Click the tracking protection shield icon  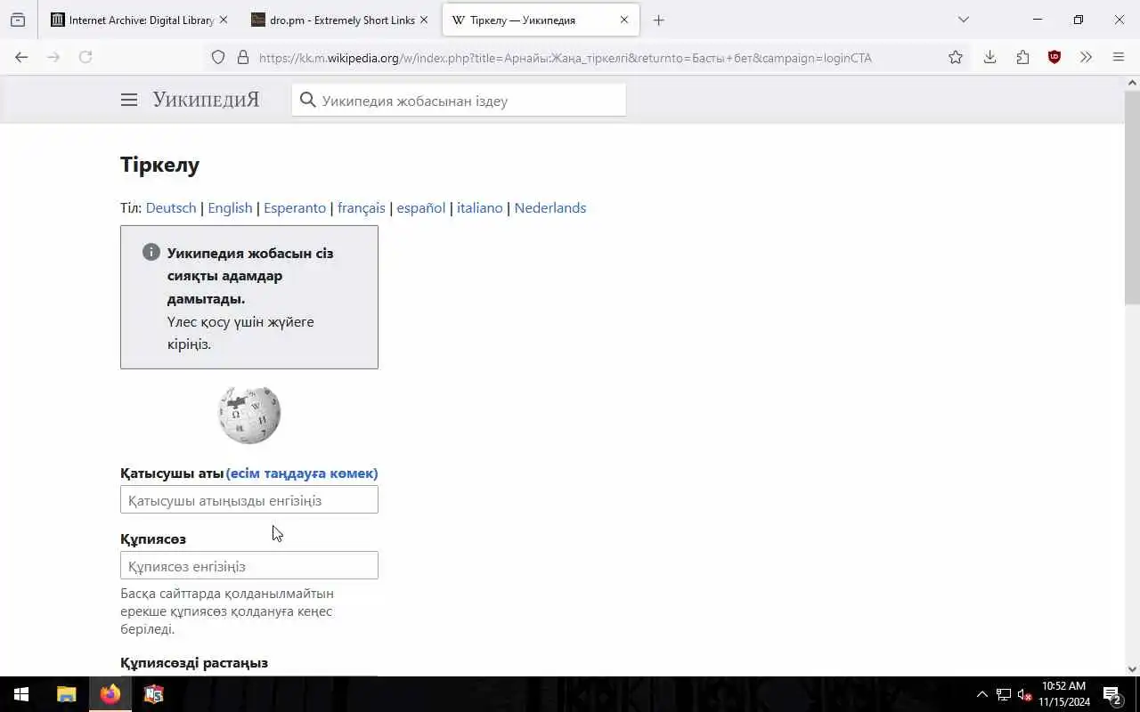click(218, 58)
